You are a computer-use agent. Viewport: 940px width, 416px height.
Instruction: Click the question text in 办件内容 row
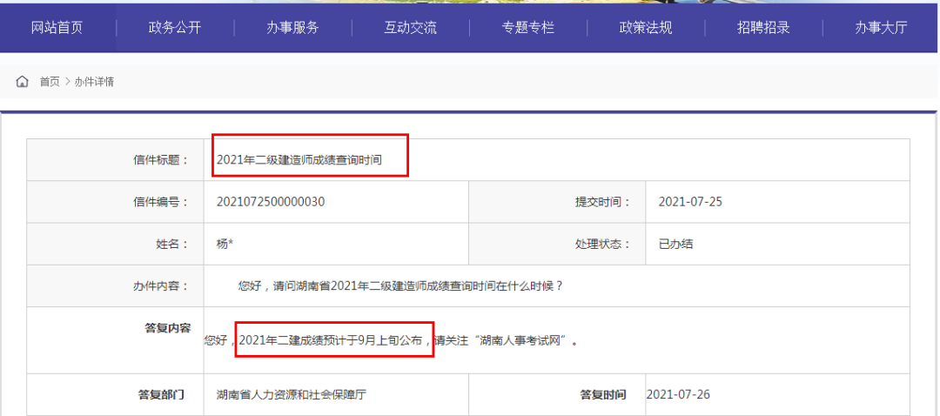point(400,285)
